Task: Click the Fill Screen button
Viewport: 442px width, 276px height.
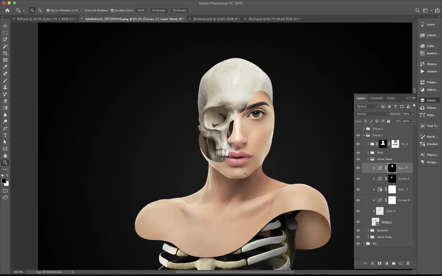Action: point(179,10)
